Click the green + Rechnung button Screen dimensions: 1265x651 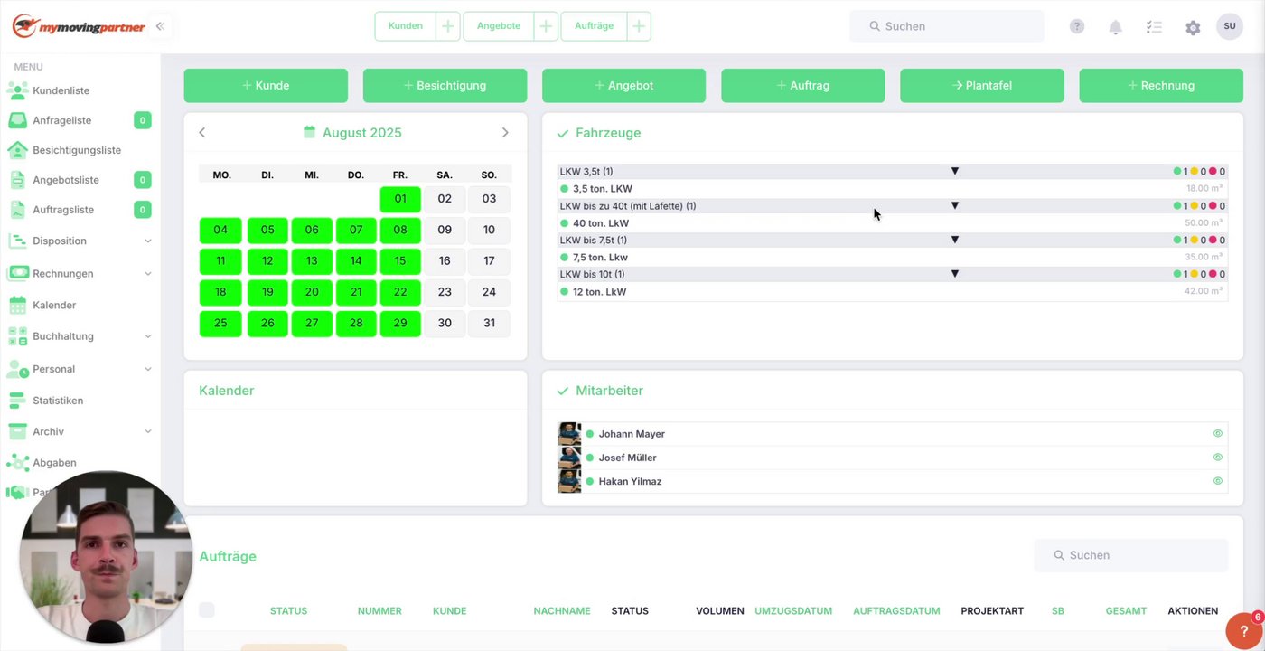click(1161, 86)
